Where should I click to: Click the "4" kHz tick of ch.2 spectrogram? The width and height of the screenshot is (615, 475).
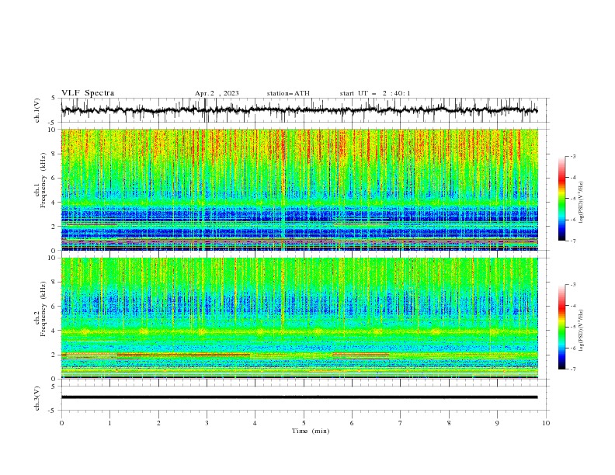54,331
